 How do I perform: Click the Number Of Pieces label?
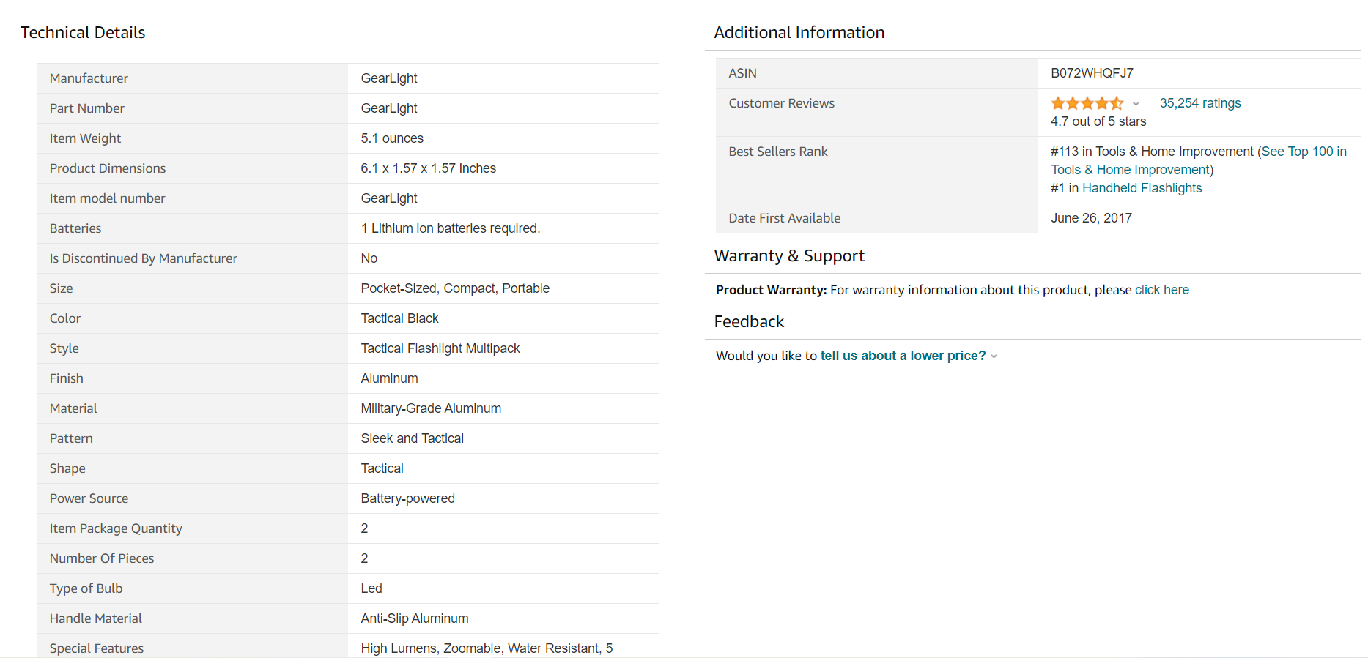coord(102,558)
